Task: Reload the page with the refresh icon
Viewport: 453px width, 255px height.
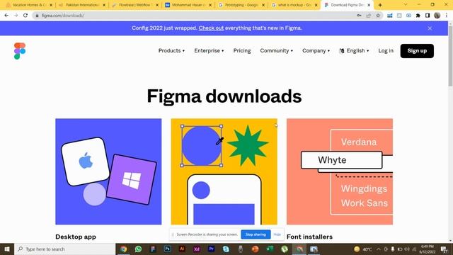Action: tap(25, 16)
